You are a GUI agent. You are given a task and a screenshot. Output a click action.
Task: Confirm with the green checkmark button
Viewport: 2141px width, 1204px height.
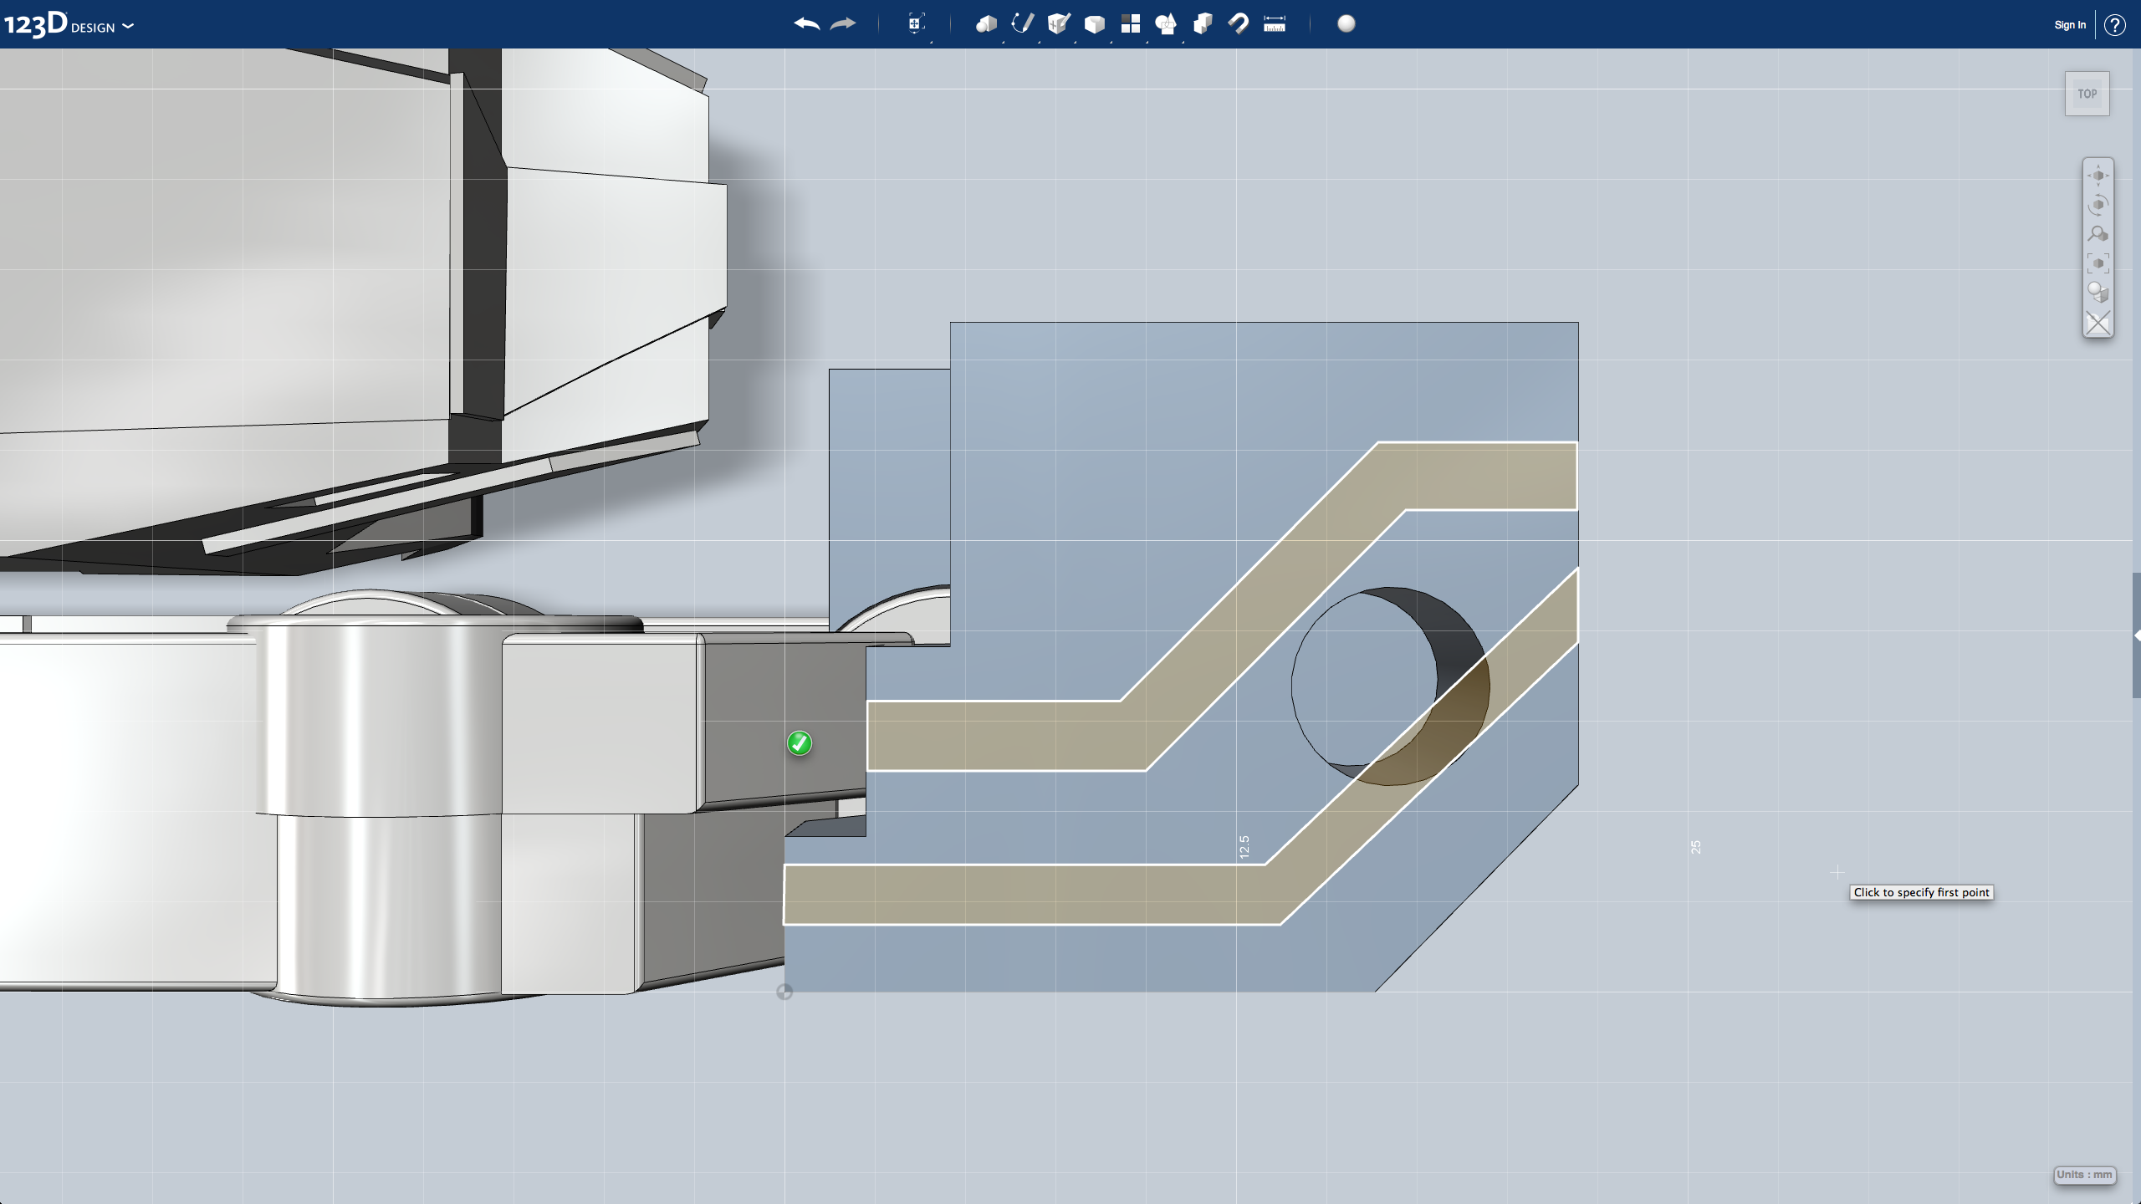799,743
